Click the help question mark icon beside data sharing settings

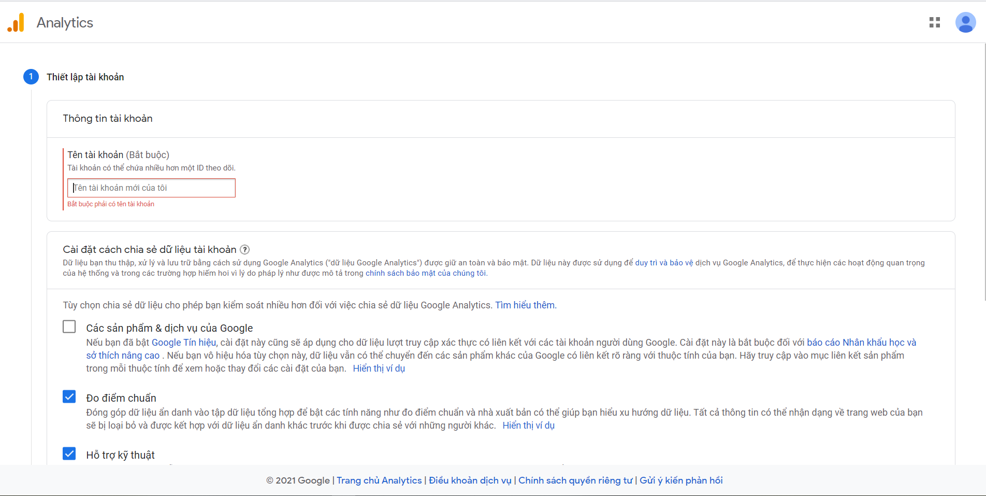[245, 250]
